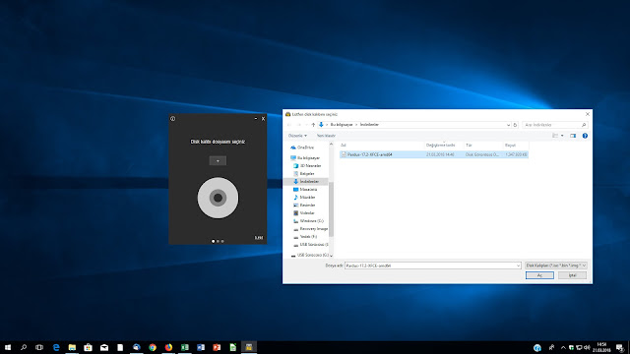Open the Masaüstü folder in the sidebar
Viewport: 630px width, 354px height.
308,190
